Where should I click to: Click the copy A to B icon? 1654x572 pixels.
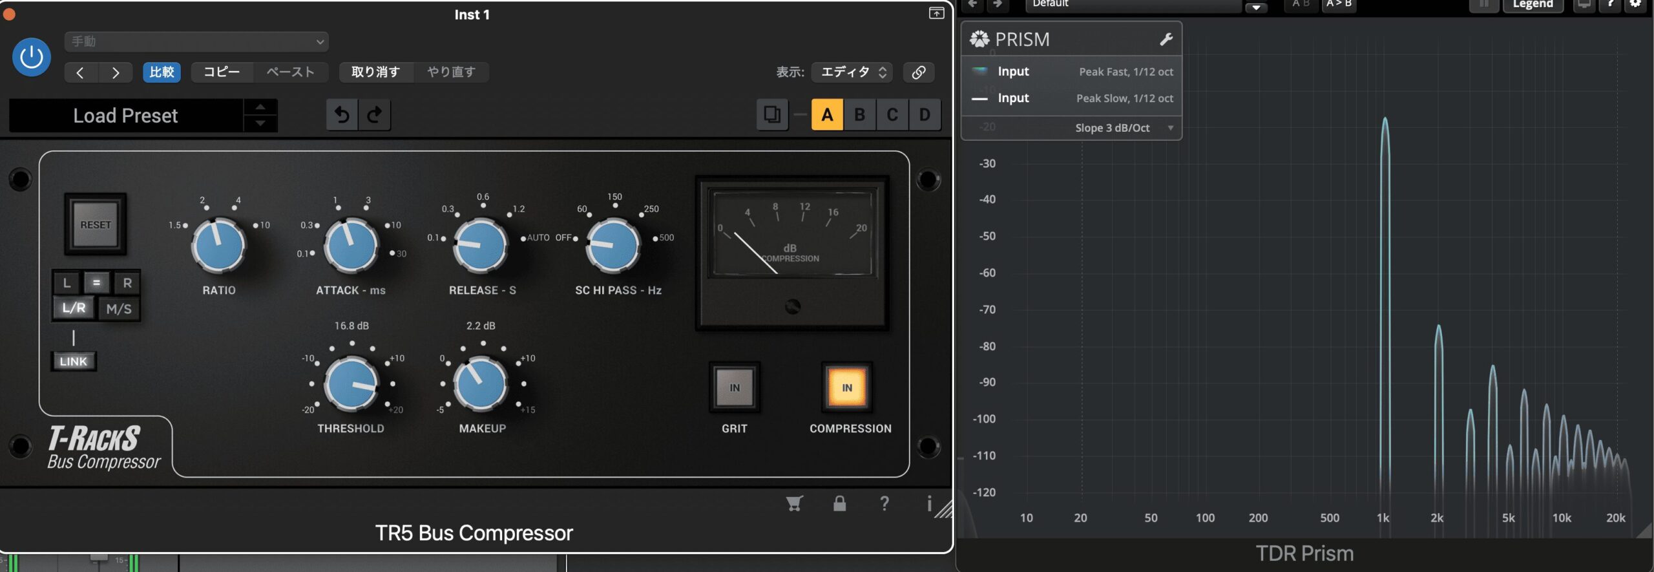coord(772,115)
